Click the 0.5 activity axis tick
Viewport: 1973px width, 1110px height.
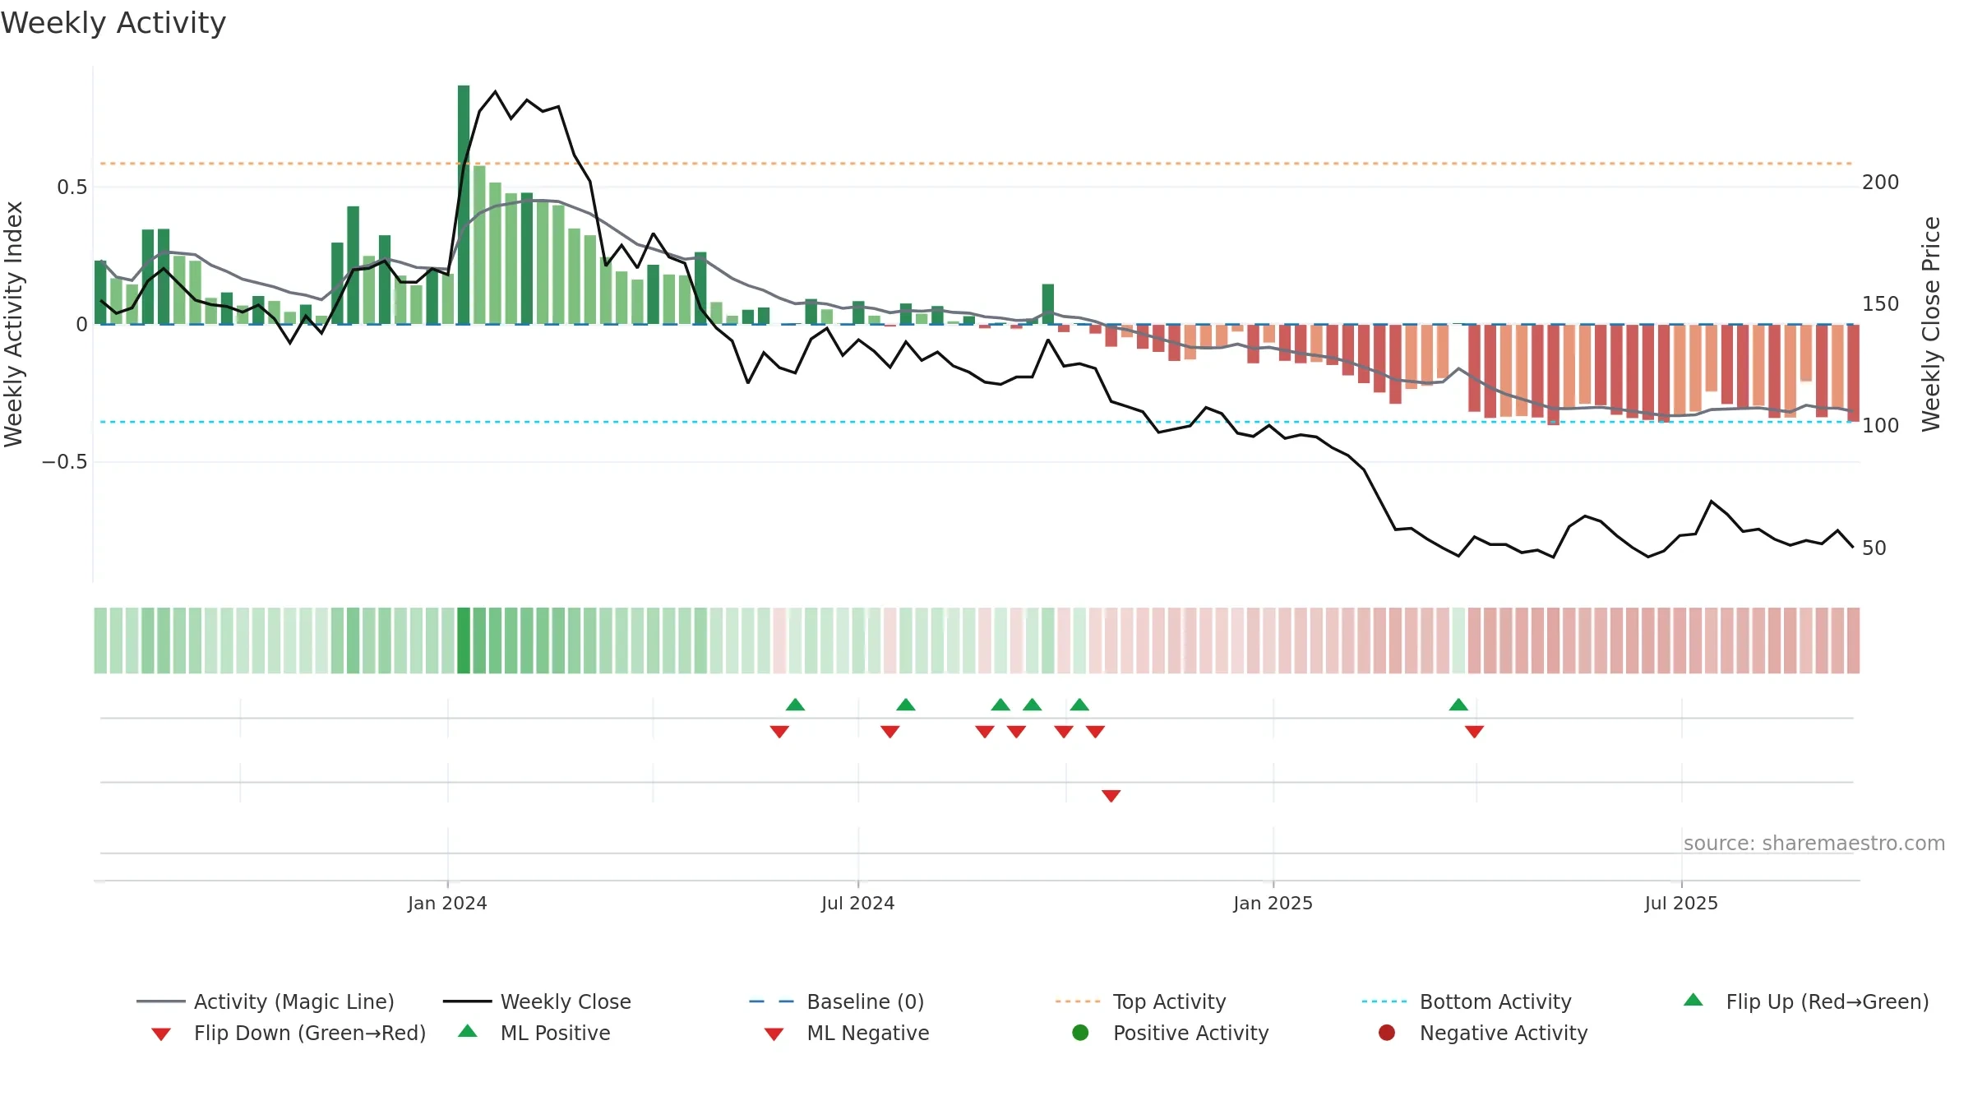[x=72, y=187]
